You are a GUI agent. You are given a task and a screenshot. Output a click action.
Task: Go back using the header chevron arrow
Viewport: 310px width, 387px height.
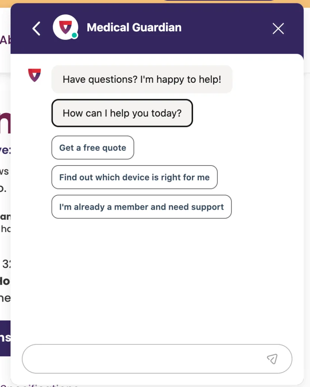click(x=36, y=29)
